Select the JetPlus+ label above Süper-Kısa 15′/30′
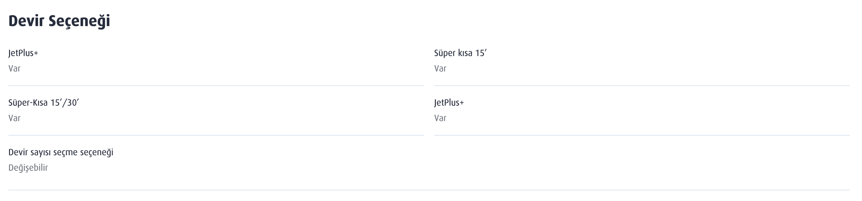 [23, 53]
